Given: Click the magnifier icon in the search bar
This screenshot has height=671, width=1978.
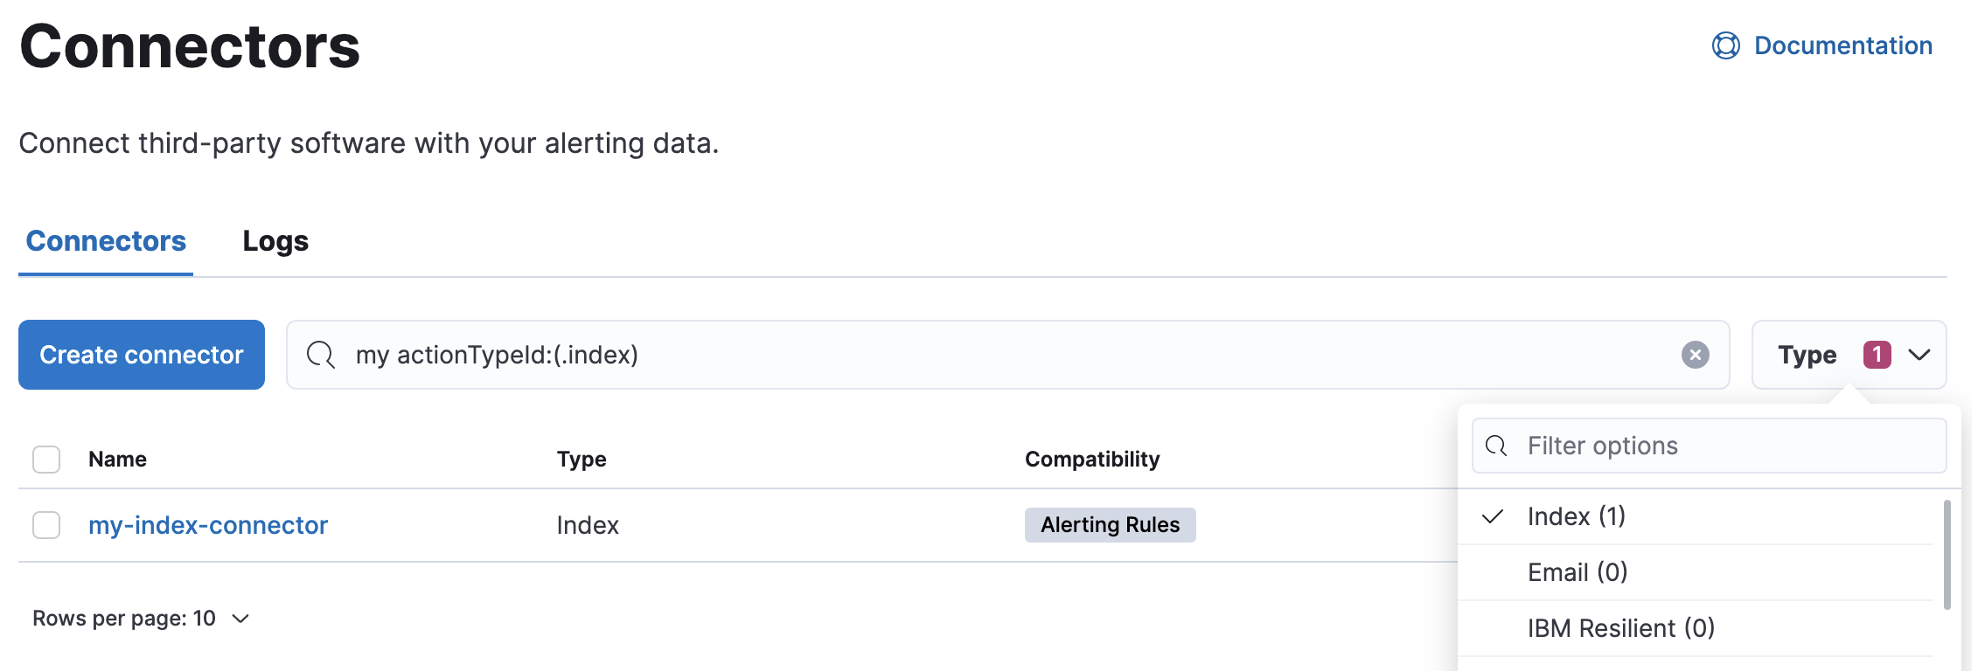Looking at the screenshot, I should [320, 355].
